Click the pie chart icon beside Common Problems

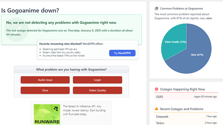pos(156,9)
